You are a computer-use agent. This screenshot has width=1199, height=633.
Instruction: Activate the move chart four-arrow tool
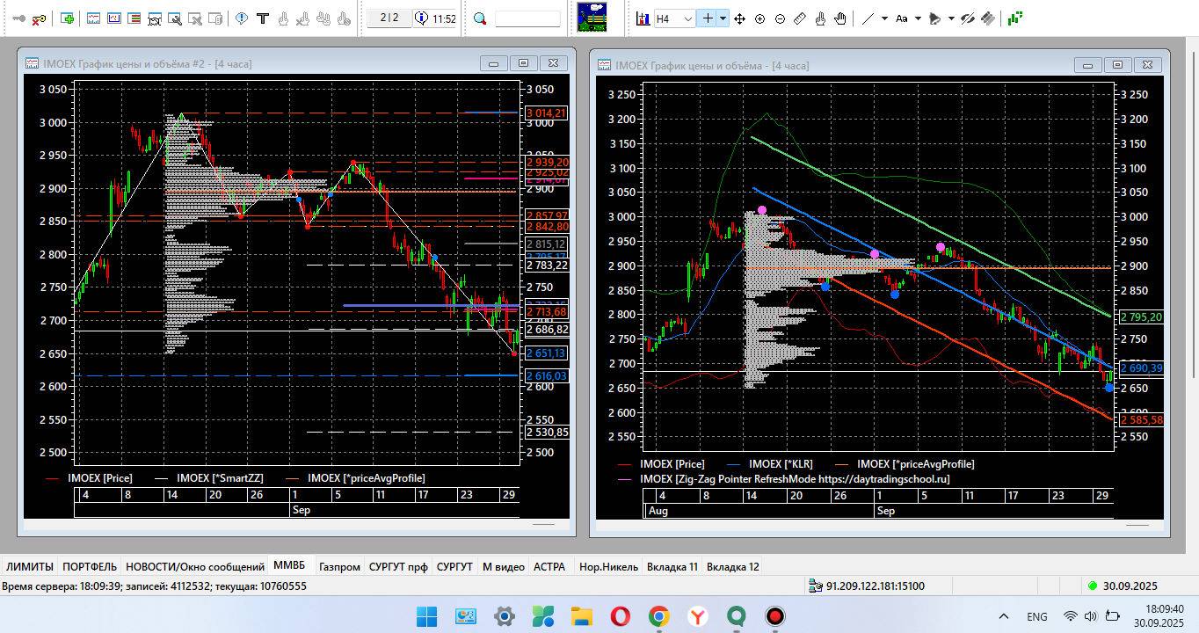click(x=739, y=18)
